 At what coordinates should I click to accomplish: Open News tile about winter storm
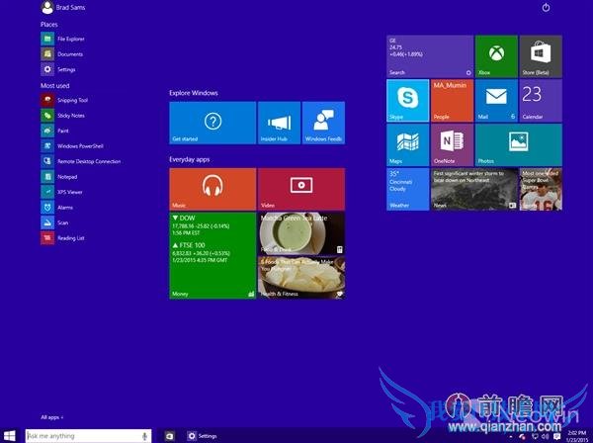click(x=474, y=189)
